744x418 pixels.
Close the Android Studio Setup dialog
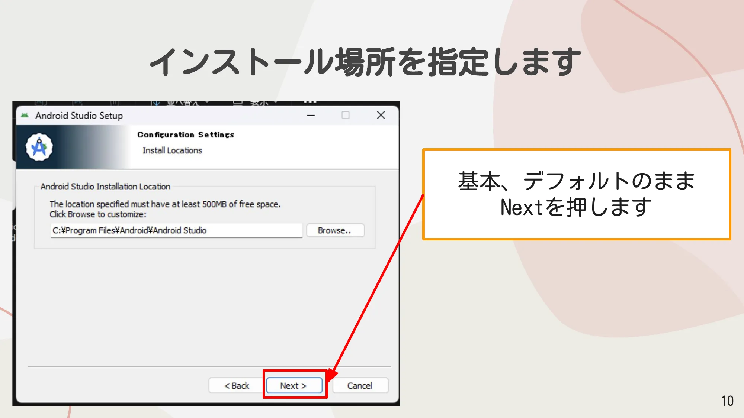pos(381,116)
